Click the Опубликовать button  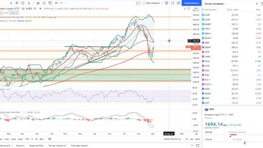(x=191, y=3)
